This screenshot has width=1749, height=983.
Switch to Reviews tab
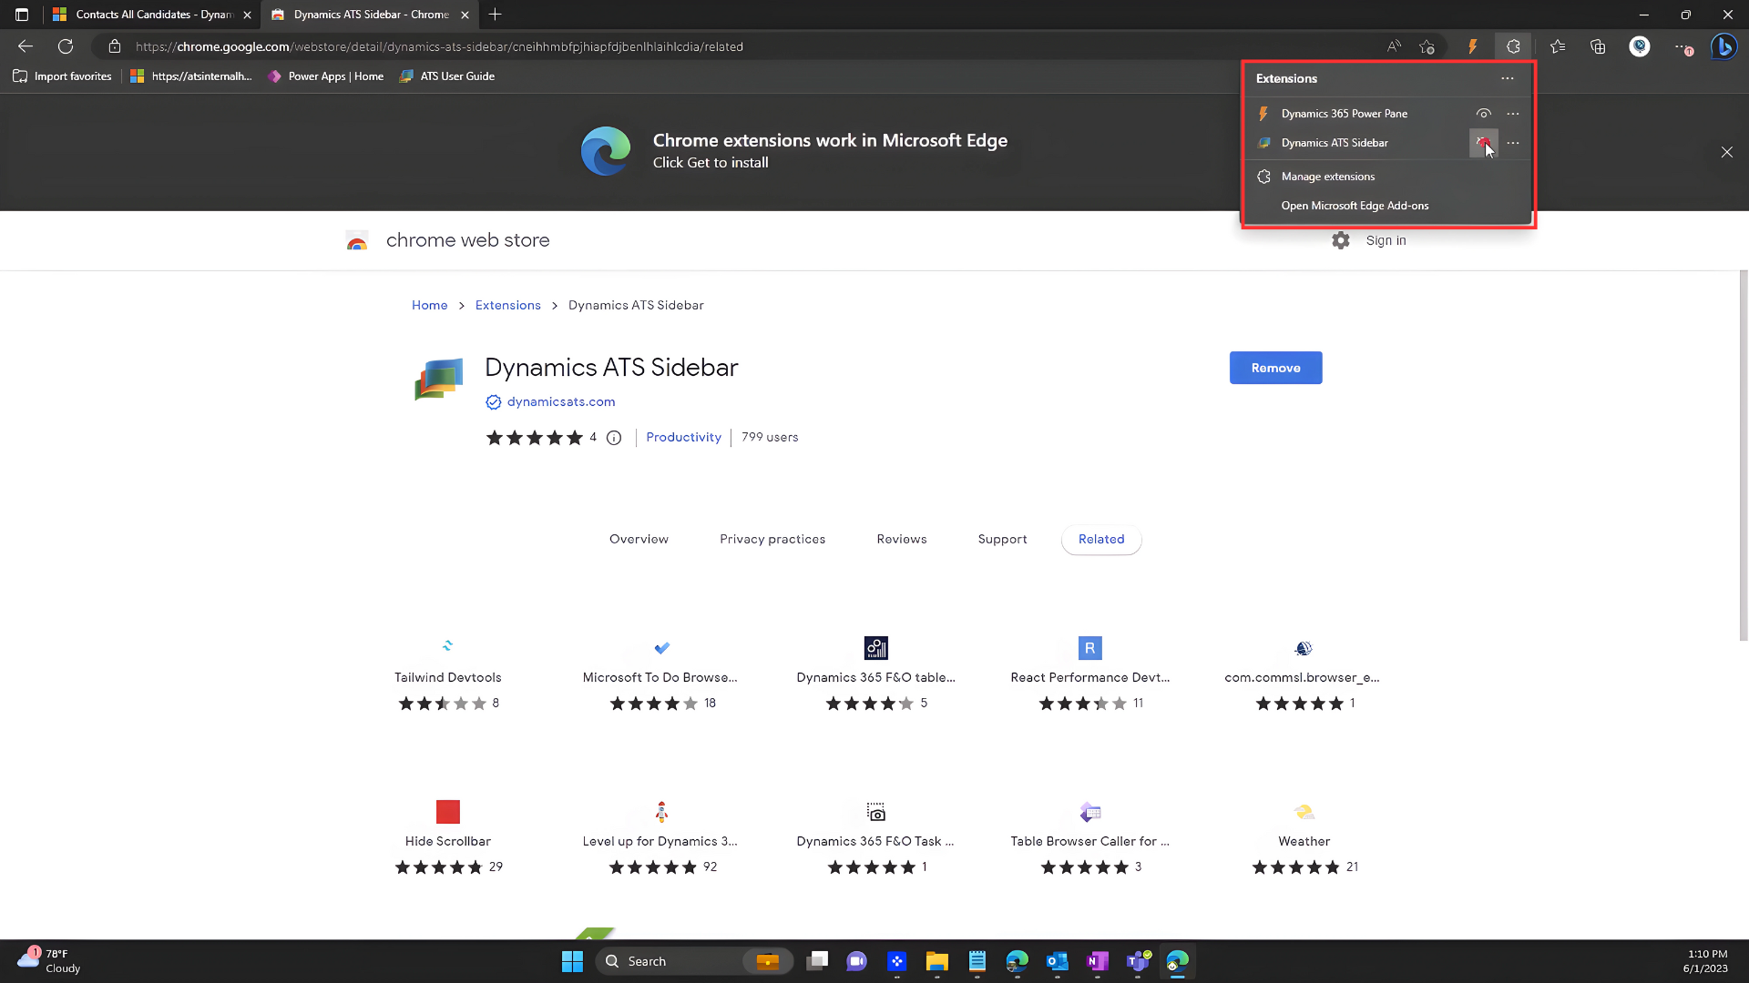coord(902,539)
